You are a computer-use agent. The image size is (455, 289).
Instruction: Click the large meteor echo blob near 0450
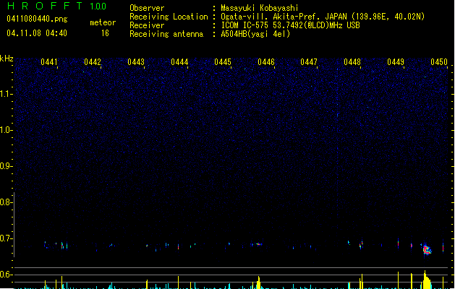coord(427,249)
